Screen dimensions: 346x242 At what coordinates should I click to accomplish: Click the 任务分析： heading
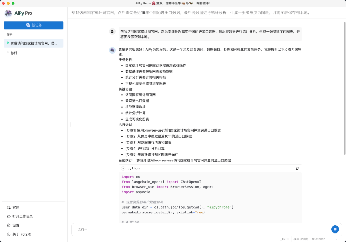pyautogui.click(x=126, y=60)
